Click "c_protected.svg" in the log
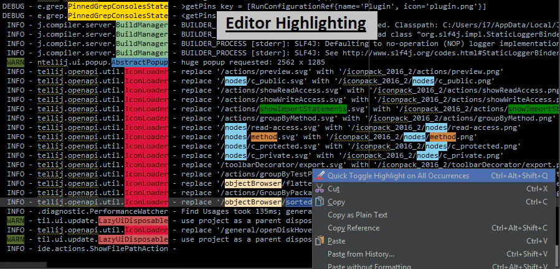The width and height of the screenshot is (560, 269). point(283,146)
